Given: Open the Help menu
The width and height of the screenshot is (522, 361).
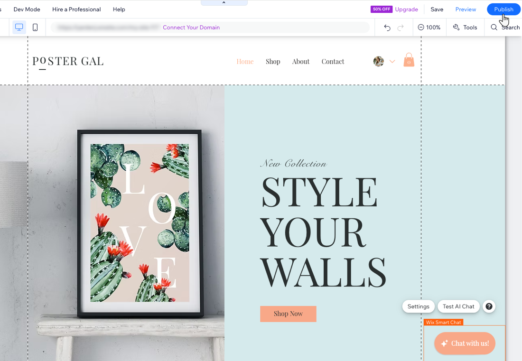Looking at the screenshot, I should [x=119, y=9].
